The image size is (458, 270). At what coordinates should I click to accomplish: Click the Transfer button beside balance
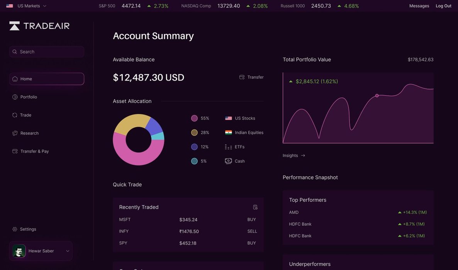click(x=251, y=77)
